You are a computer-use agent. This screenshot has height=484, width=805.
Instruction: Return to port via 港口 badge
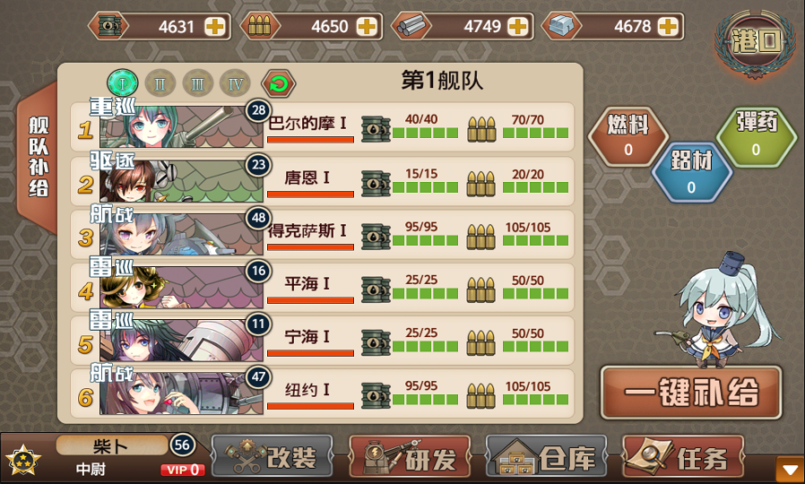[754, 44]
